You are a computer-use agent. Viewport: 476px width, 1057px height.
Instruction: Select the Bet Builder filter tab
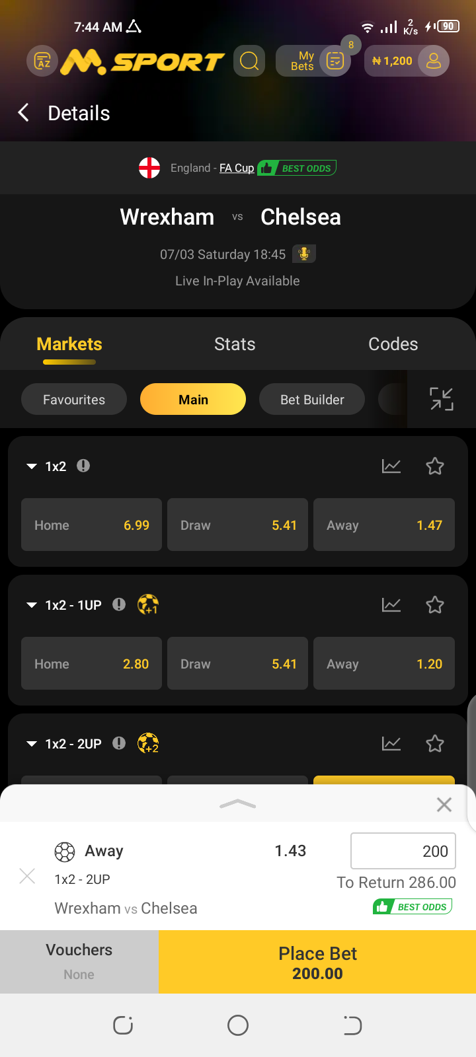pos(312,400)
